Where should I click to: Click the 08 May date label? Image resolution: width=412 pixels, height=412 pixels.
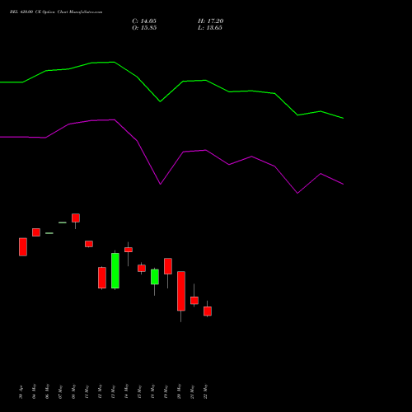pos(73,391)
